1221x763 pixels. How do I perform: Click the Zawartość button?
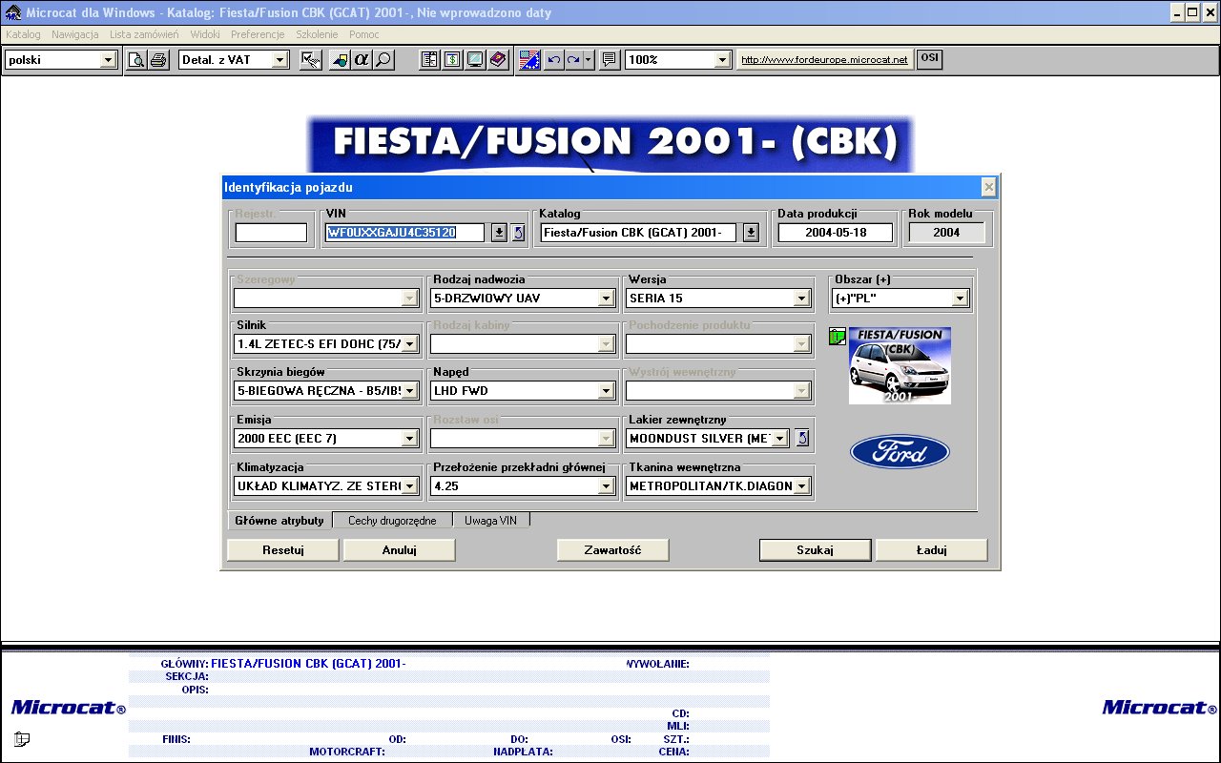click(x=613, y=550)
